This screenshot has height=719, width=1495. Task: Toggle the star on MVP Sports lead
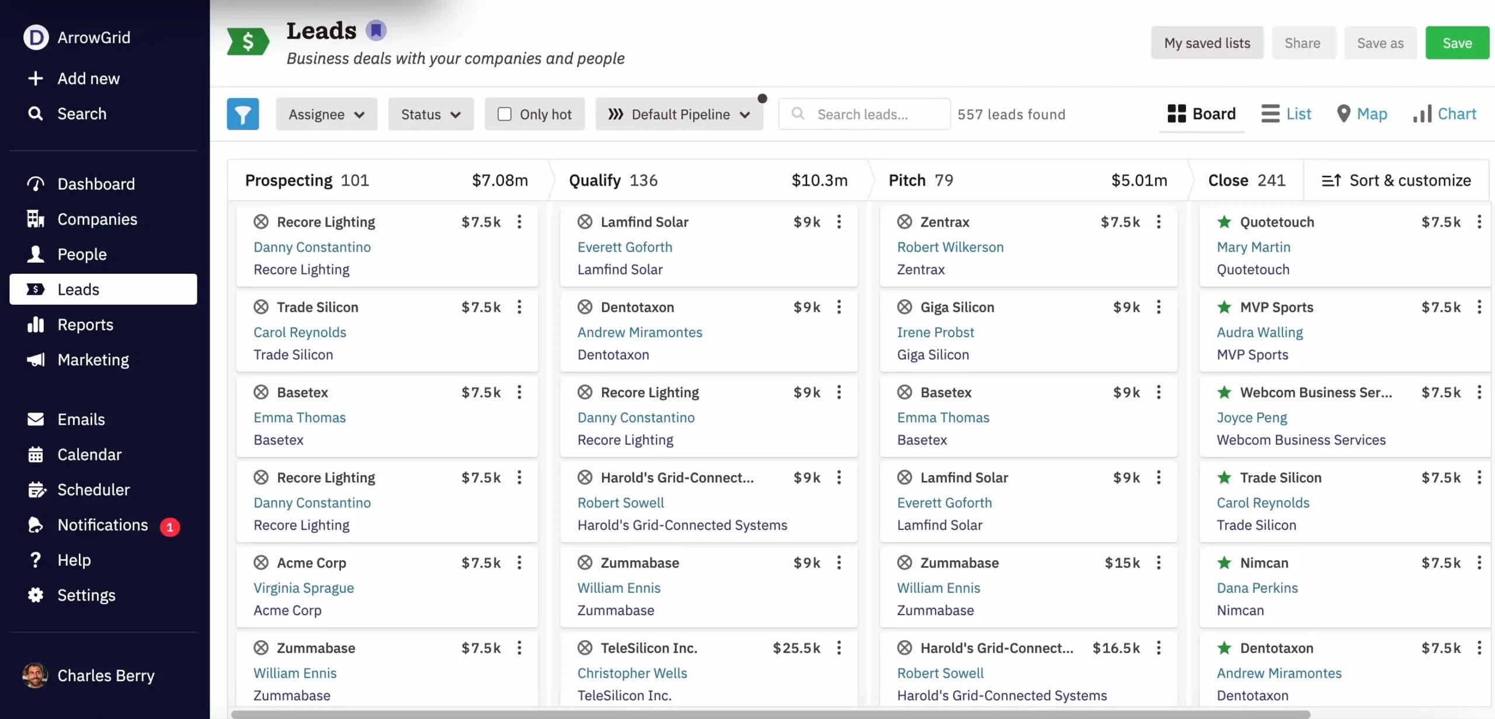point(1224,306)
